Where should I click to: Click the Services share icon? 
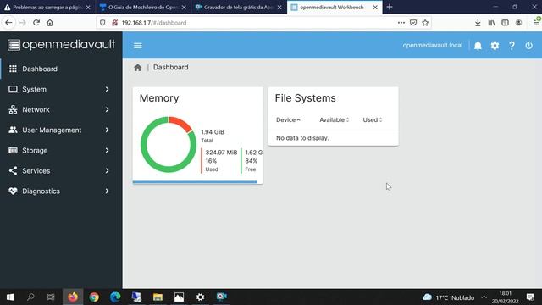coord(13,170)
